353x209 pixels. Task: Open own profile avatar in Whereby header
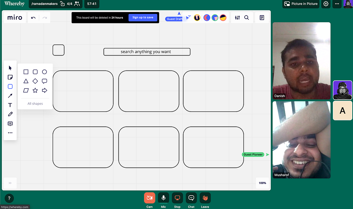tap(348, 4)
